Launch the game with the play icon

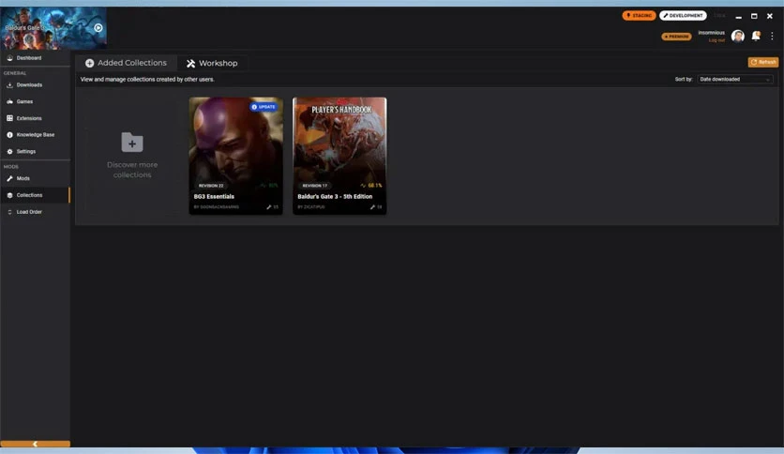click(x=98, y=28)
